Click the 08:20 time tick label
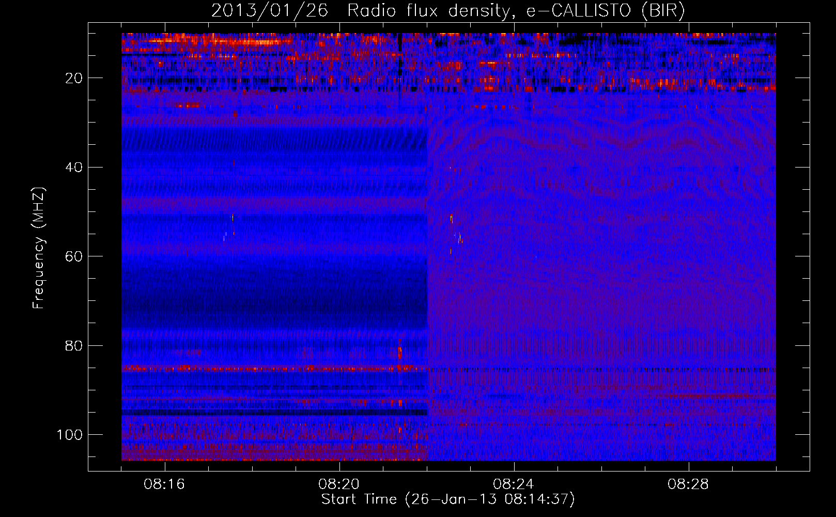The height and width of the screenshot is (517, 836). tap(339, 484)
